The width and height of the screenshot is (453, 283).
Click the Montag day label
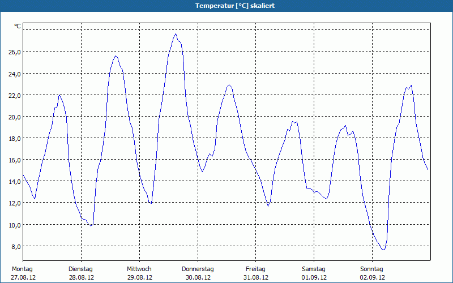click(22, 269)
